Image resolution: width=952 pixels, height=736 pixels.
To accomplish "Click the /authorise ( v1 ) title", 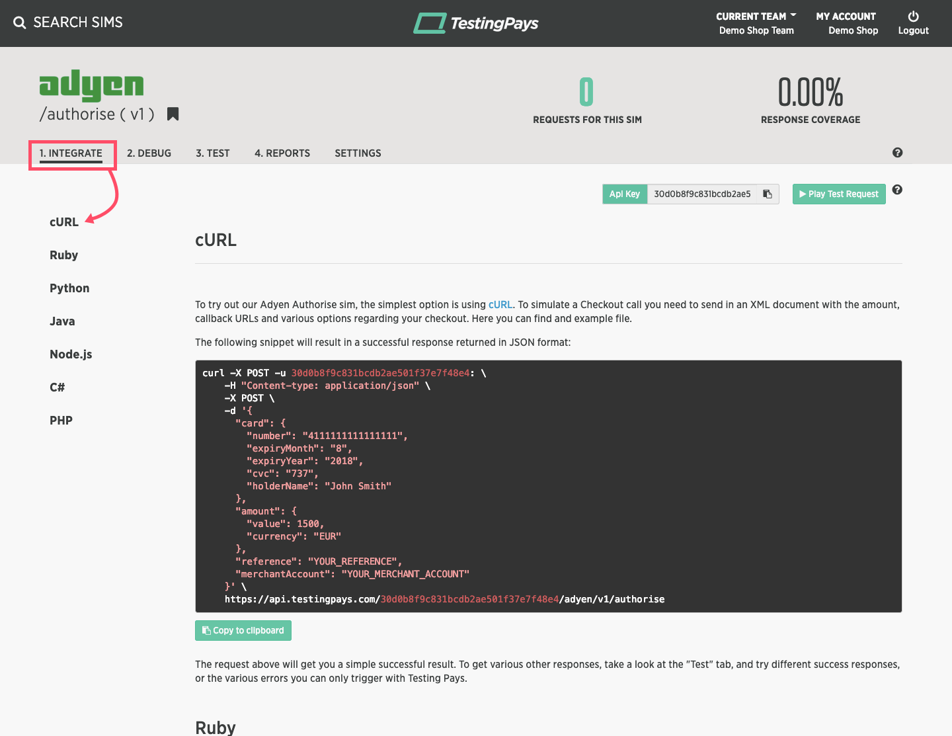I will [x=97, y=114].
